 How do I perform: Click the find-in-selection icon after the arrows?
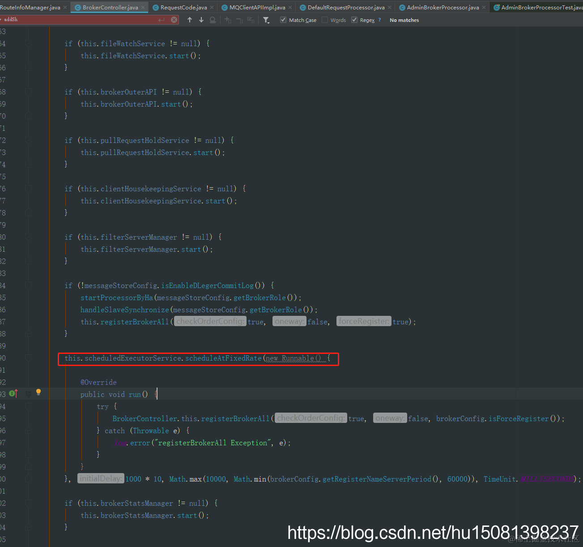coord(213,20)
